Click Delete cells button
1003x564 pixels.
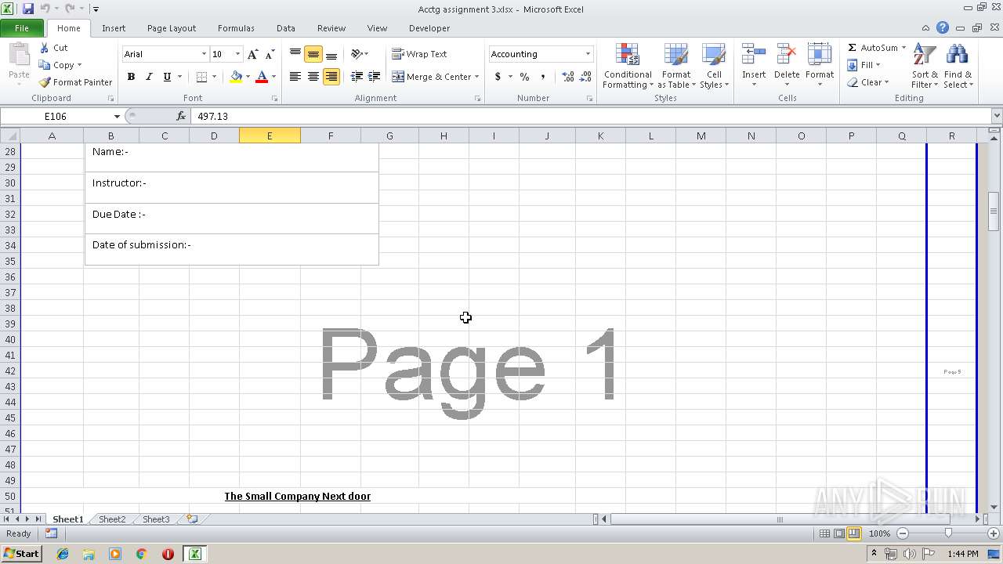(787, 61)
